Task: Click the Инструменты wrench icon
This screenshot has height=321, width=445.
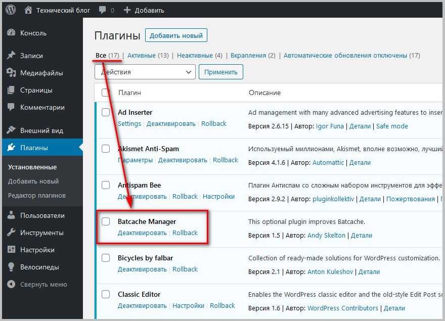Action: pos(11,233)
